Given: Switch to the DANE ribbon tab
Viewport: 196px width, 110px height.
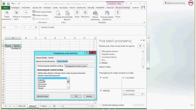Looking at the screenshot, I should tap(55, 8).
